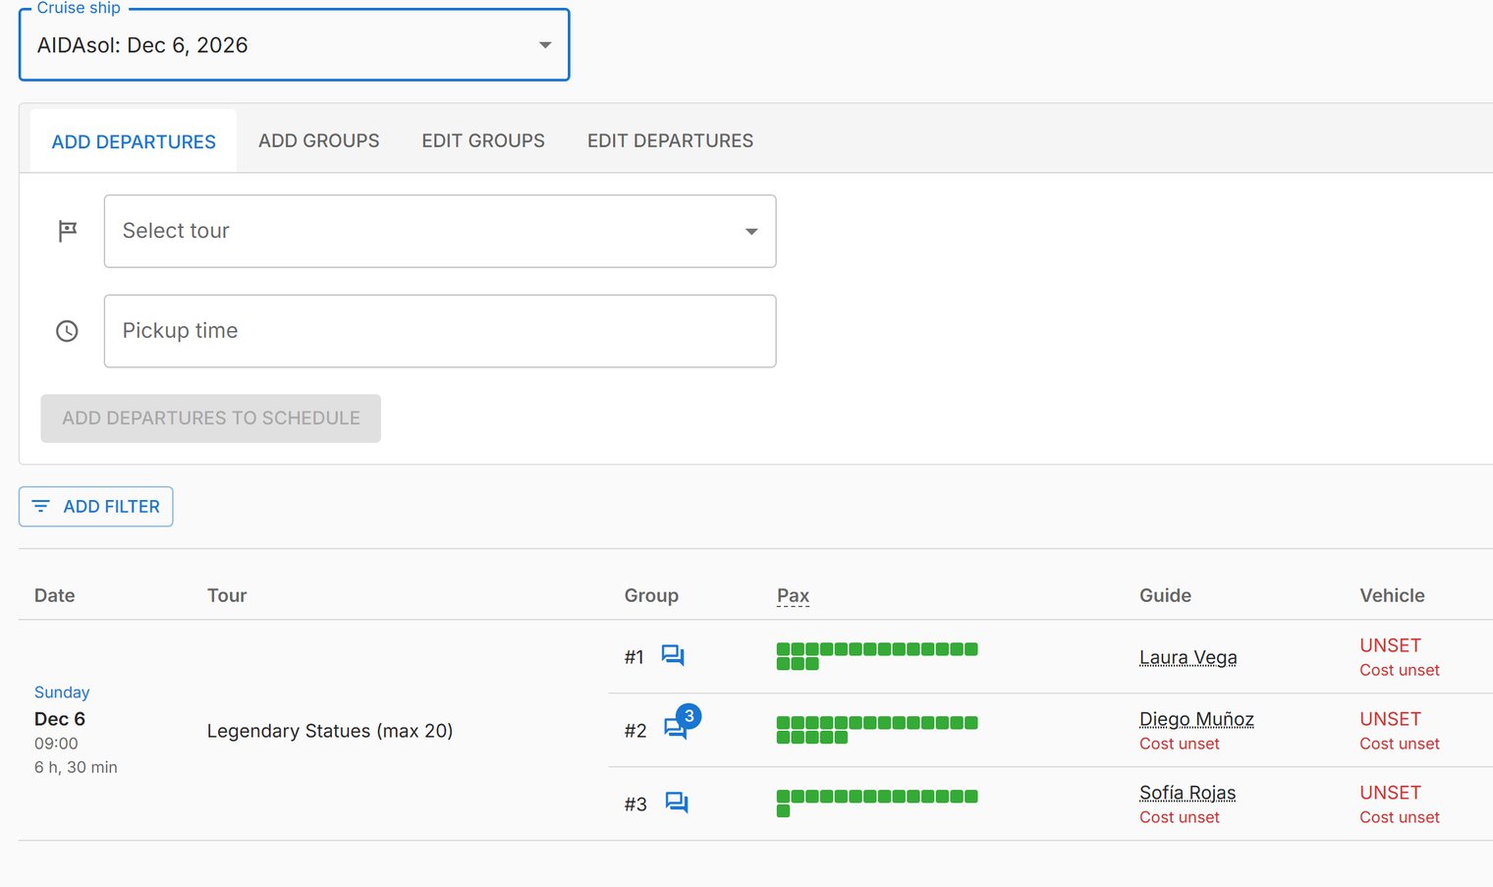Click Add Departures to Schedule button

click(210, 418)
